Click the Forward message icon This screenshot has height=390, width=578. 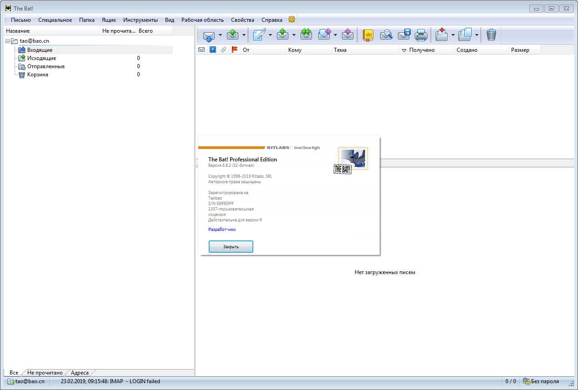(324, 35)
